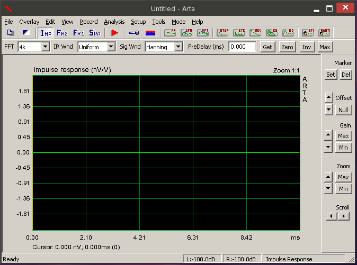Set Gain to Max
This screenshot has height=265, width=357.
tap(343, 136)
